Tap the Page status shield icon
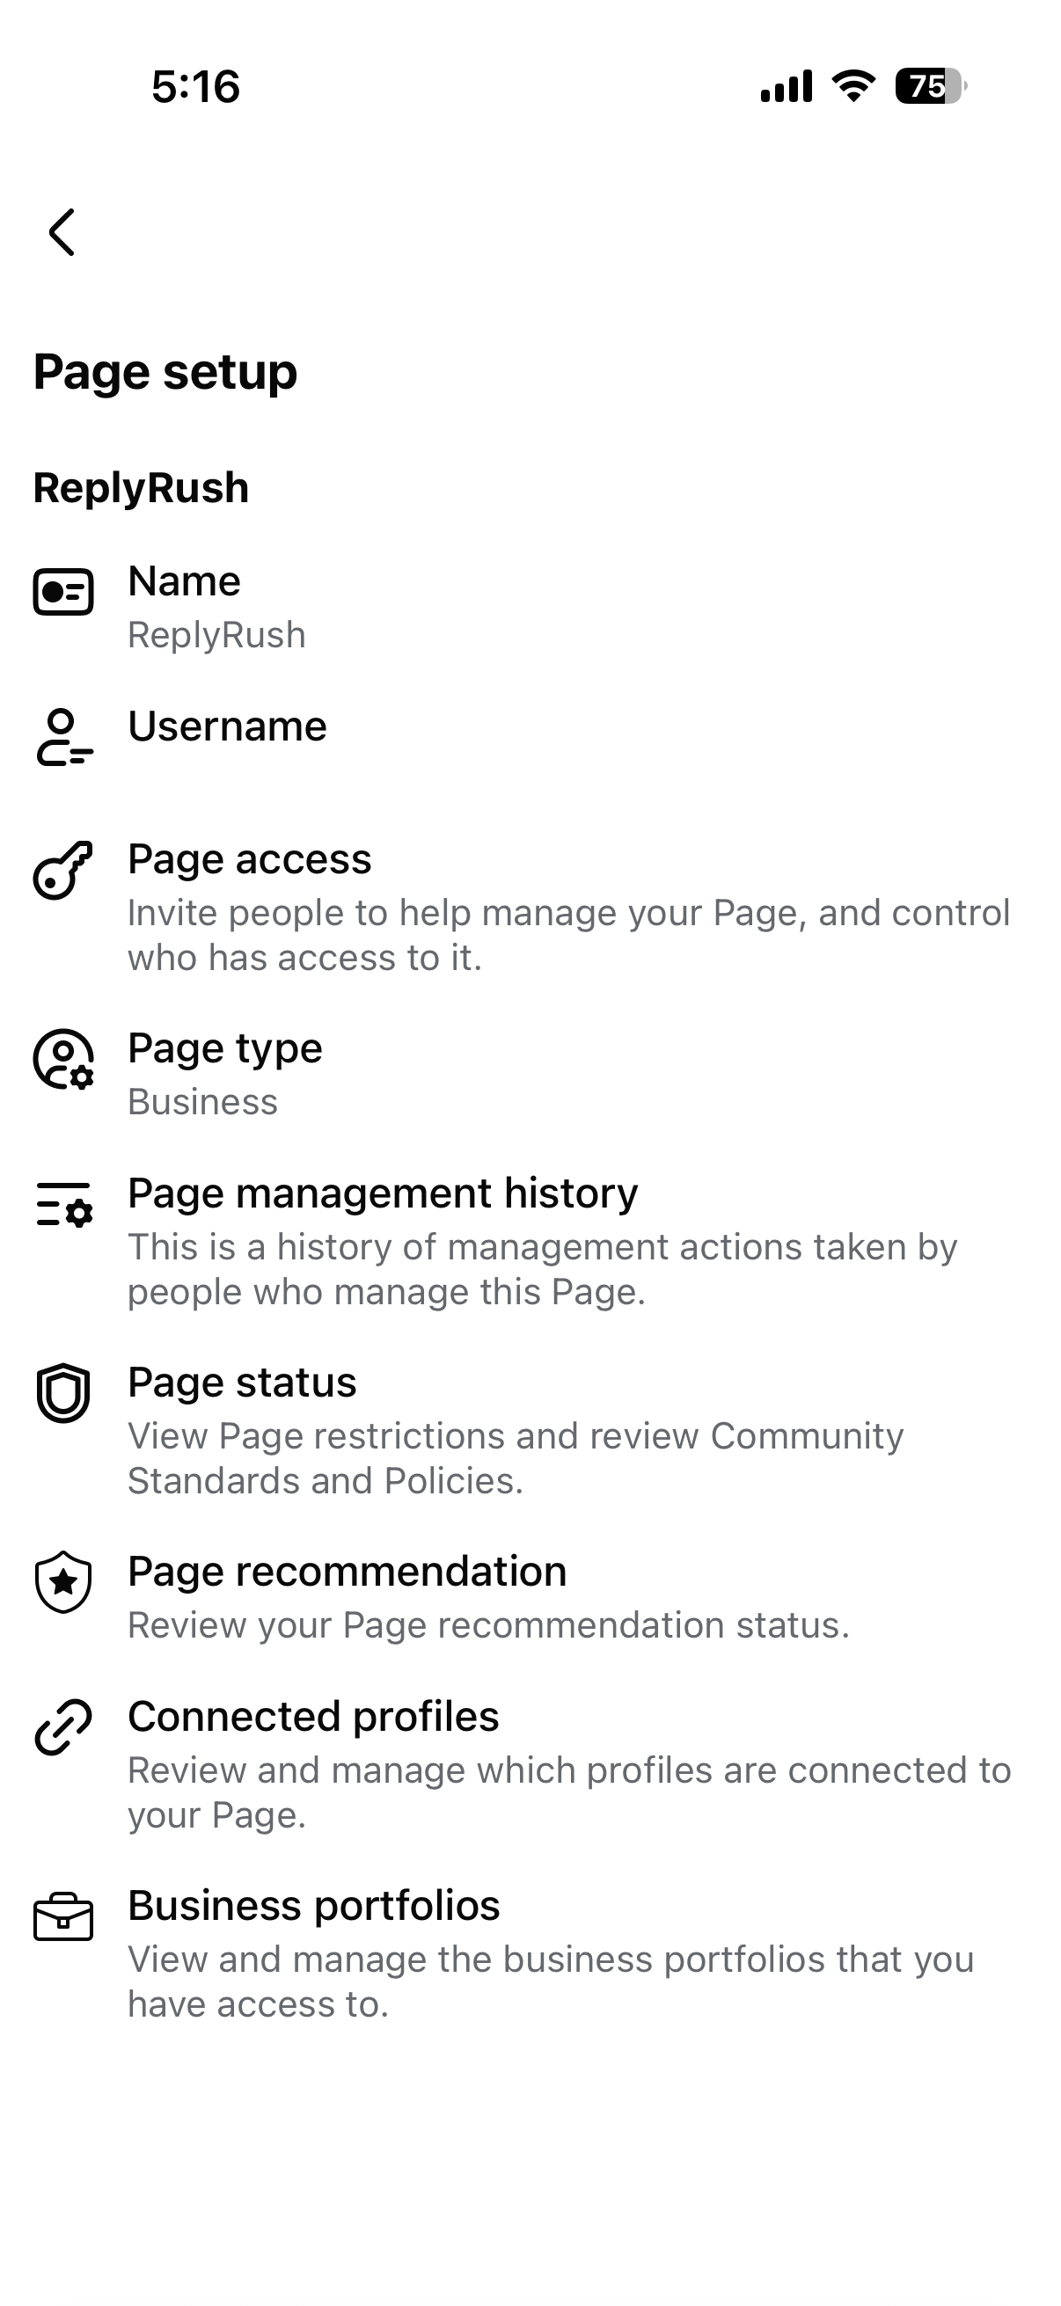 [x=62, y=1393]
